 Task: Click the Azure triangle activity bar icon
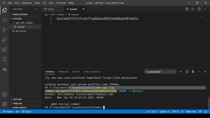click(x=4, y=69)
